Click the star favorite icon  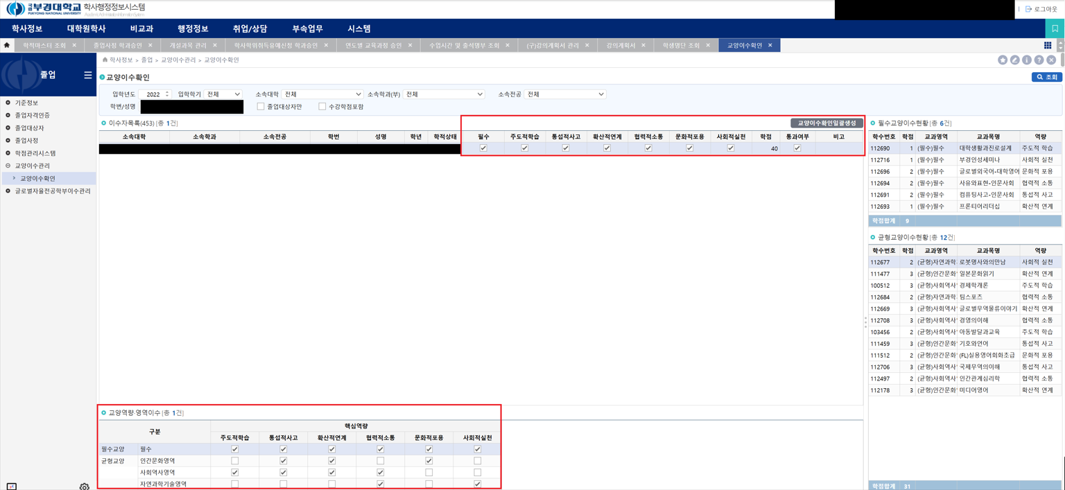tap(1003, 60)
